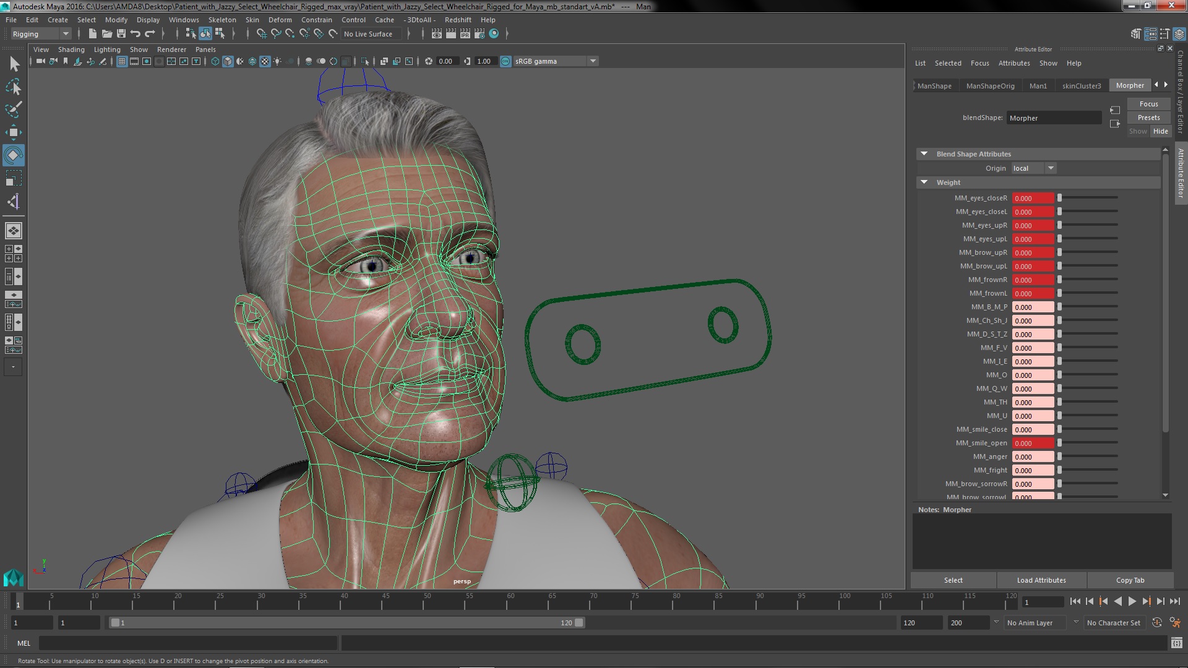Open the Render View clapboard icon
The height and width of the screenshot is (668, 1188).
pos(436,34)
